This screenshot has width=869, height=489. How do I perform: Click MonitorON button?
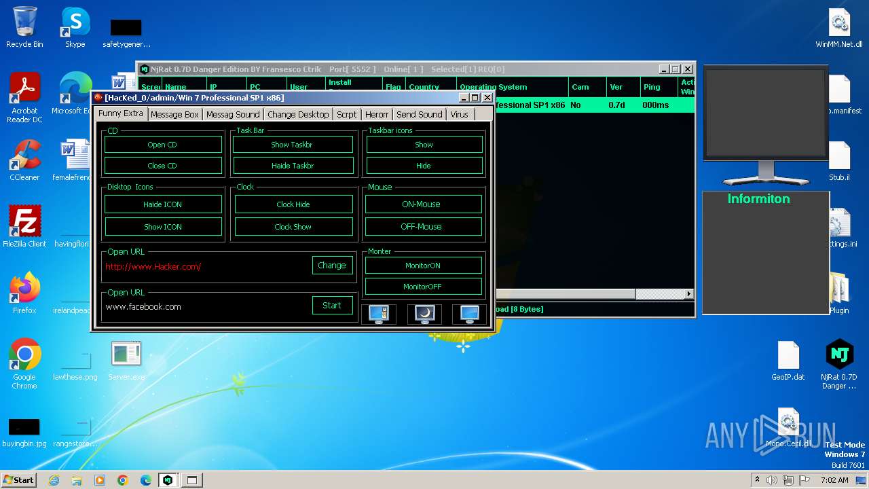pos(424,266)
